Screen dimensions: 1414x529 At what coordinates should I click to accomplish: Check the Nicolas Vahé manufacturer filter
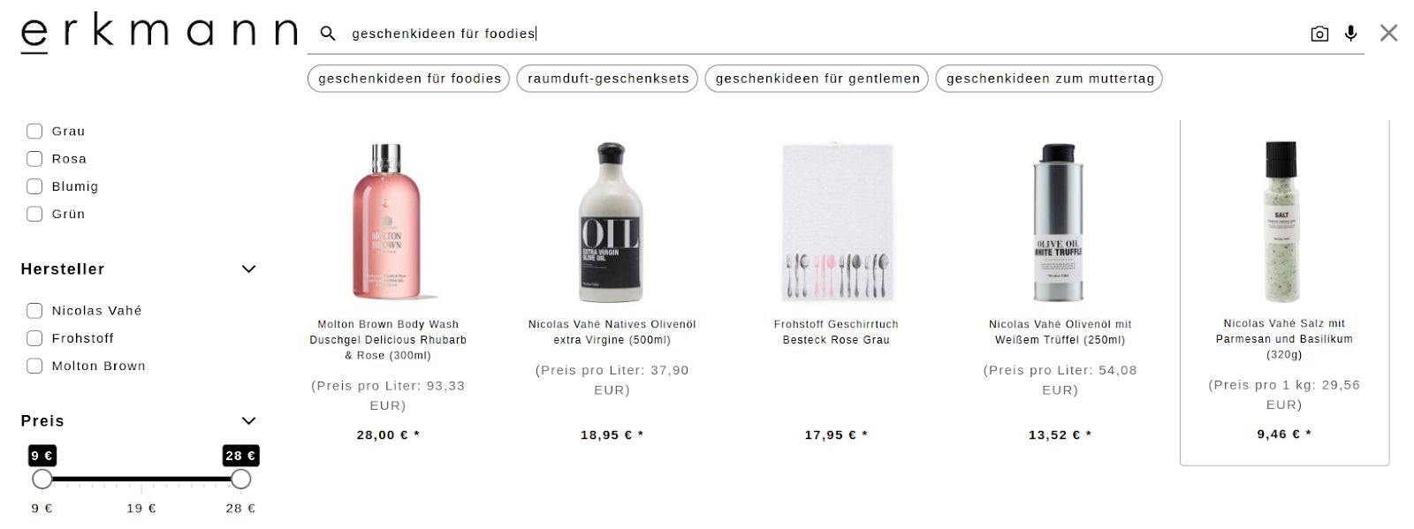[34, 311]
